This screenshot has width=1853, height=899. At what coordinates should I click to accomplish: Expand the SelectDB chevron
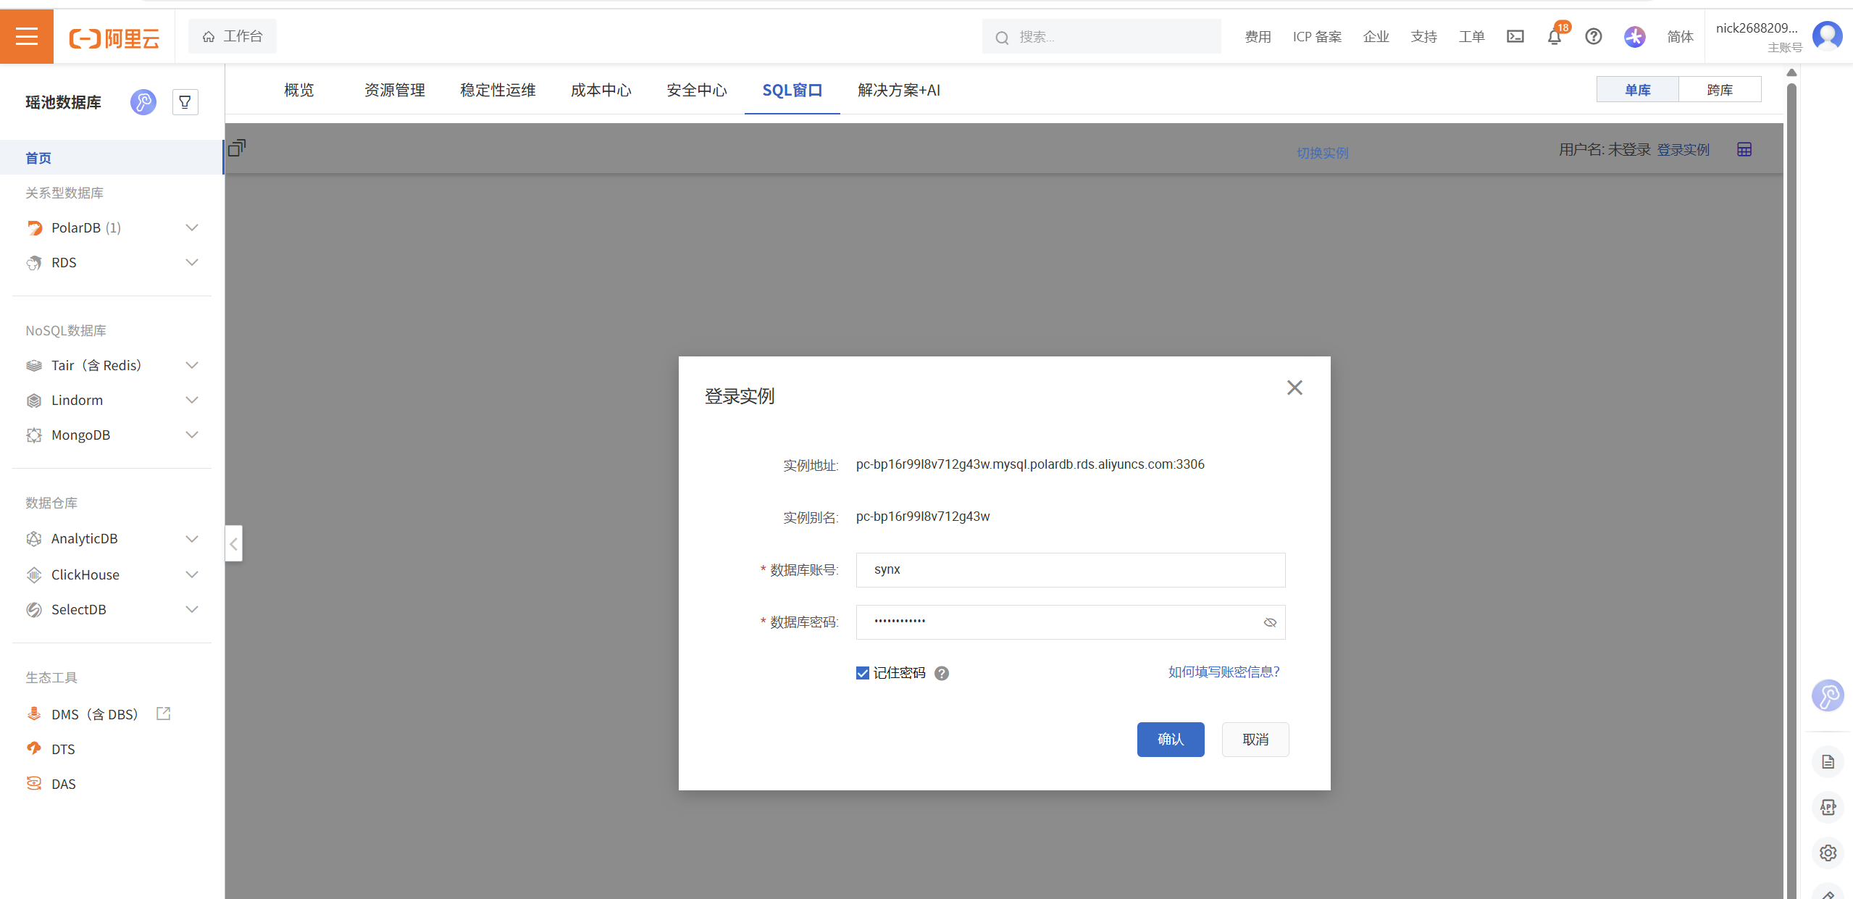tap(192, 609)
